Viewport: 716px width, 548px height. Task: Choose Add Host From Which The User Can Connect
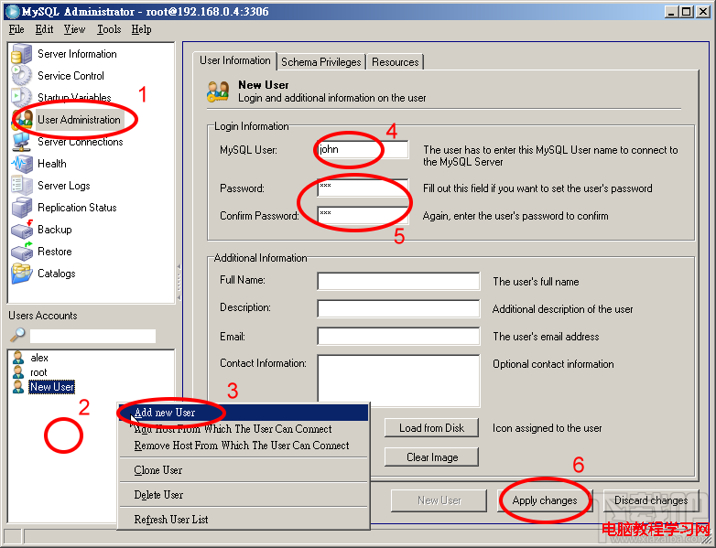coord(244,429)
